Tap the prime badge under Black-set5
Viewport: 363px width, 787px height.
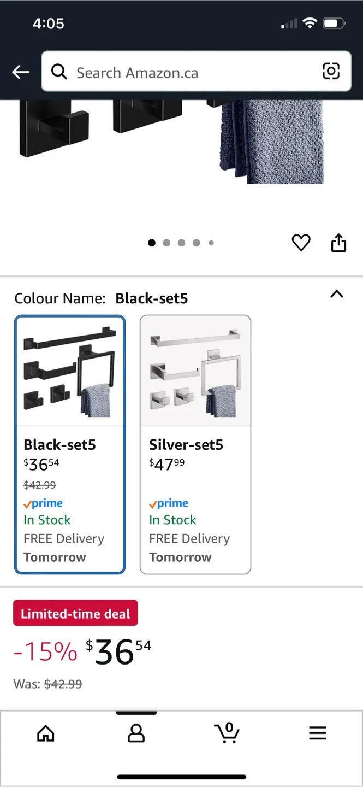pyautogui.click(x=43, y=503)
